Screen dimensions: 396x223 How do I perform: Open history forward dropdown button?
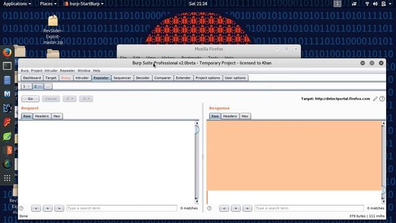pos(86,98)
